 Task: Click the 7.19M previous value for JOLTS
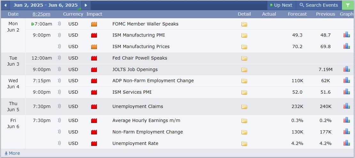326,69
